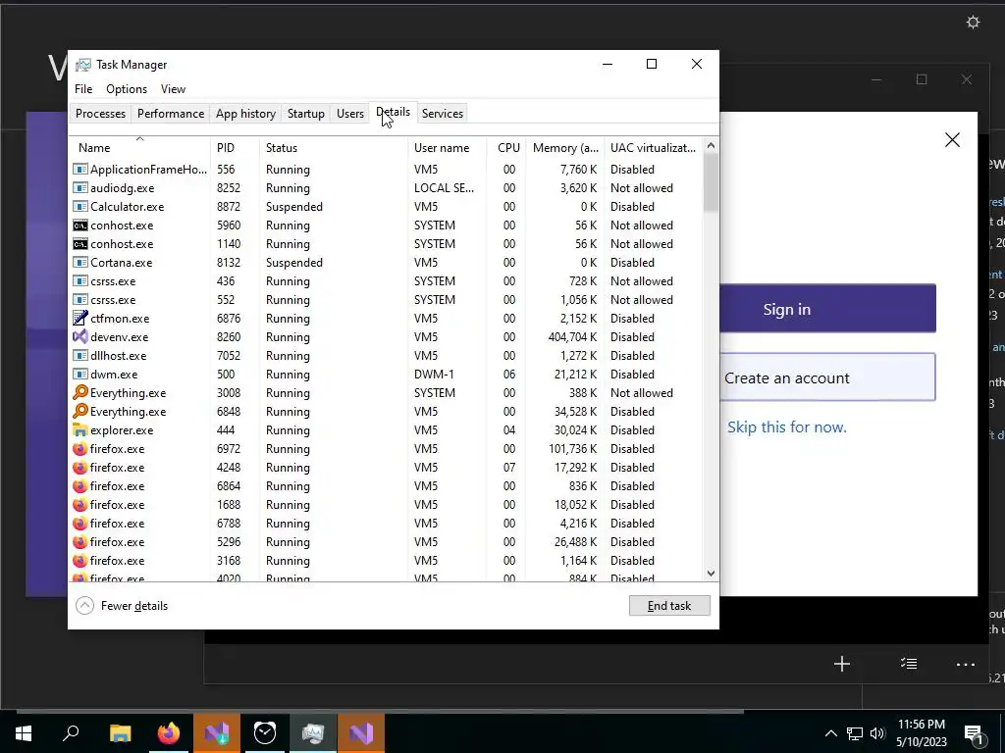
Task: Show hidden tray icons chevron
Action: pyautogui.click(x=830, y=733)
